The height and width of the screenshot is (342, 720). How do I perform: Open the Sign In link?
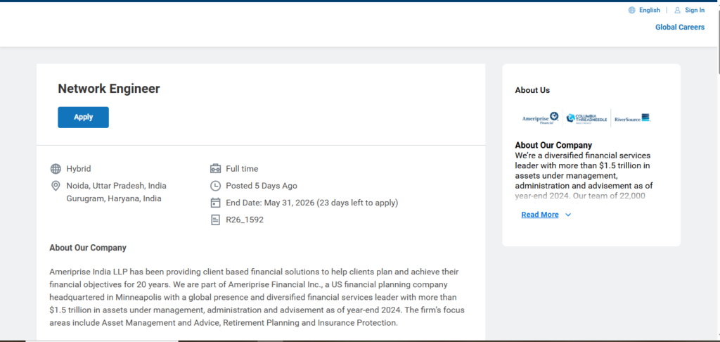[x=695, y=10]
